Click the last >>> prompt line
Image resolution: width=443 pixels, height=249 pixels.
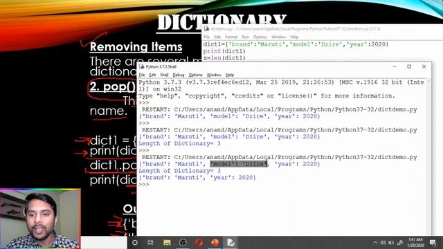(x=143, y=185)
